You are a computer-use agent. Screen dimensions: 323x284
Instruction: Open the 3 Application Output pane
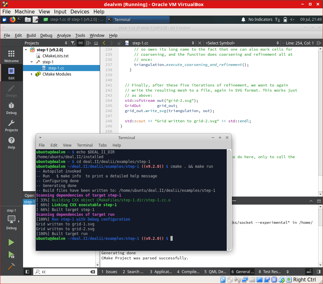pyautogui.click(x=161, y=272)
